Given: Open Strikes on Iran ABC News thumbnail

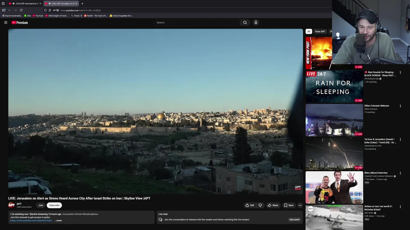Looking at the screenshot, I should (x=334, y=217).
